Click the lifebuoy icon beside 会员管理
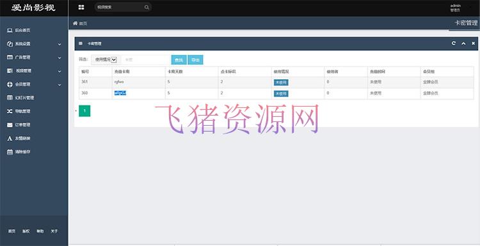Screen dimensions: 480x246 pos(10,84)
